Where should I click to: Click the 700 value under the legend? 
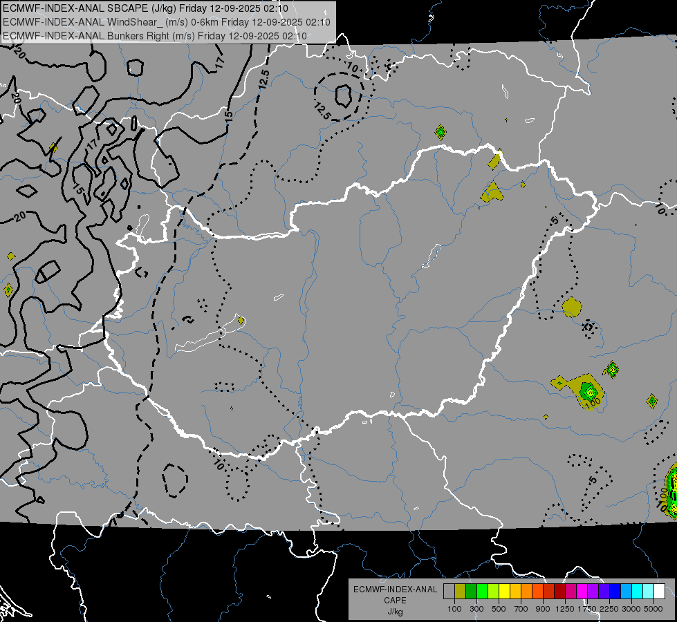pos(521,609)
